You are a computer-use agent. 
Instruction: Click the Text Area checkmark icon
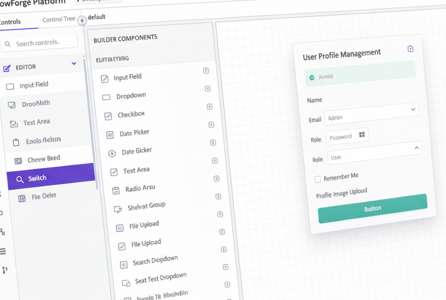114,172
